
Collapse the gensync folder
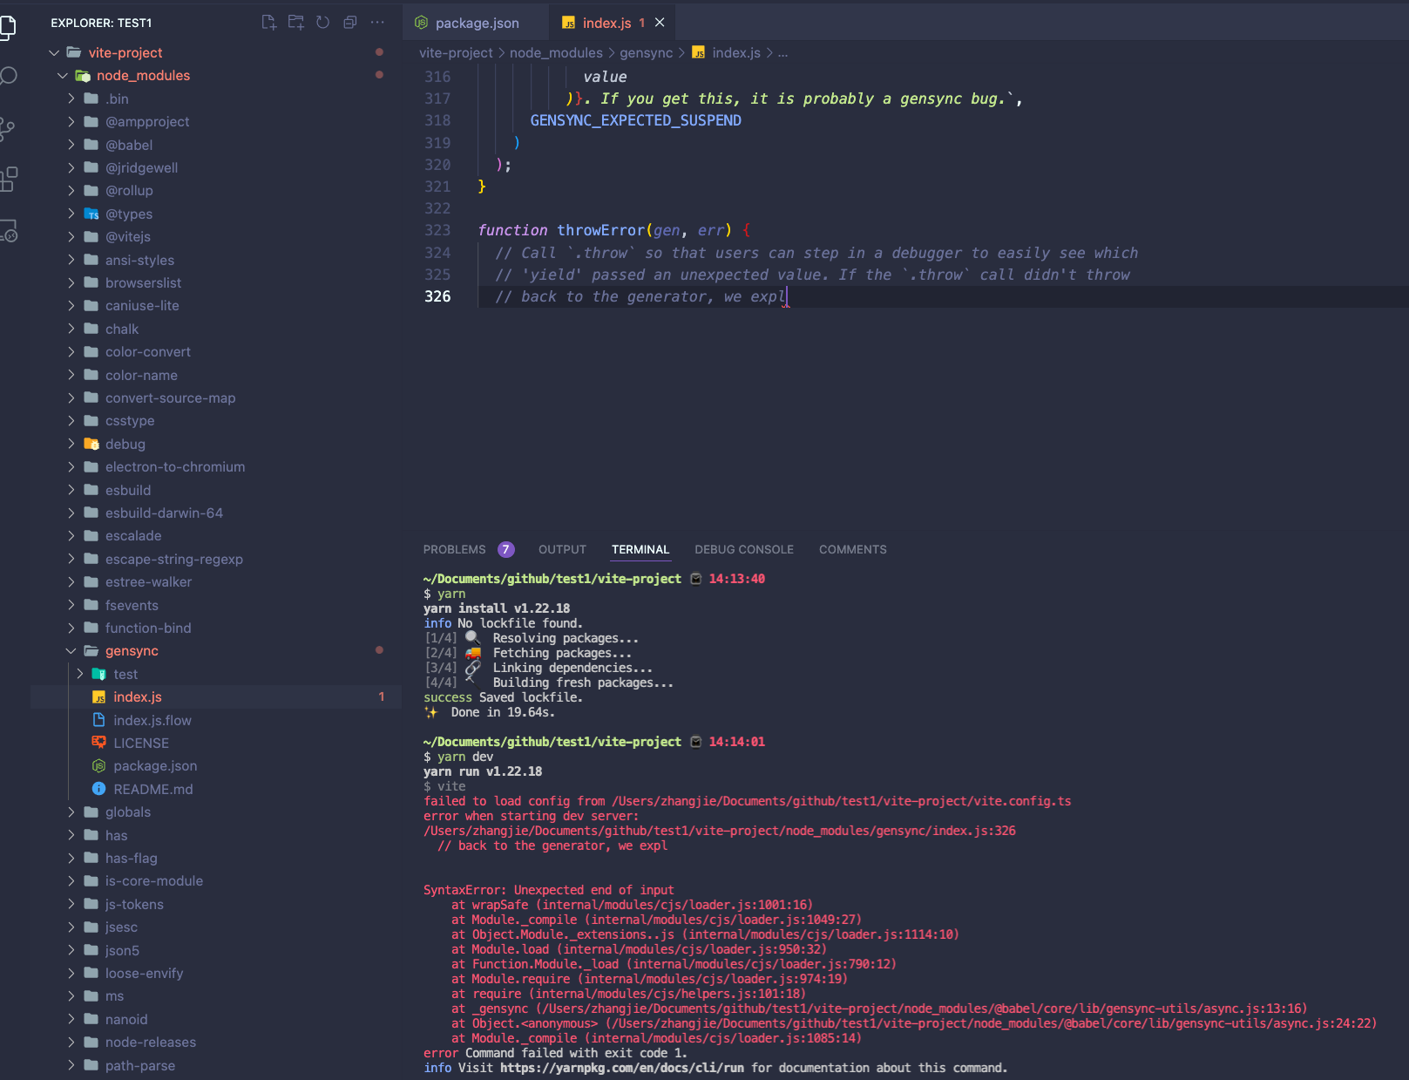(71, 651)
